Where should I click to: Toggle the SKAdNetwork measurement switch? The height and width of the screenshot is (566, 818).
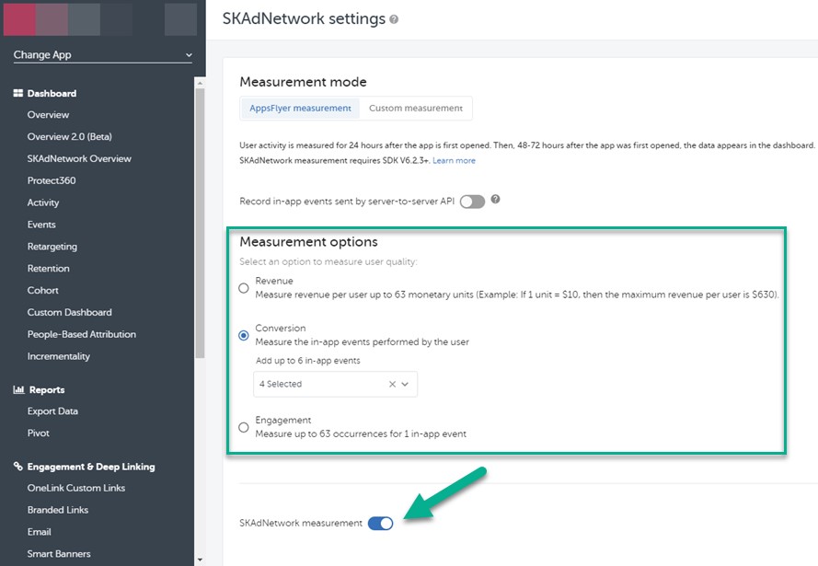coord(380,523)
